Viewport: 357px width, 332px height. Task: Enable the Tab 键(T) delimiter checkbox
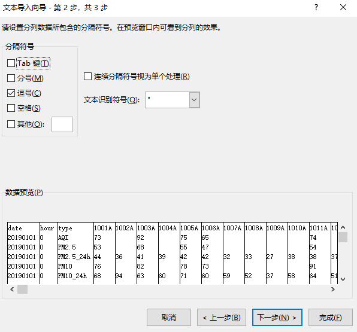click(11, 63)
